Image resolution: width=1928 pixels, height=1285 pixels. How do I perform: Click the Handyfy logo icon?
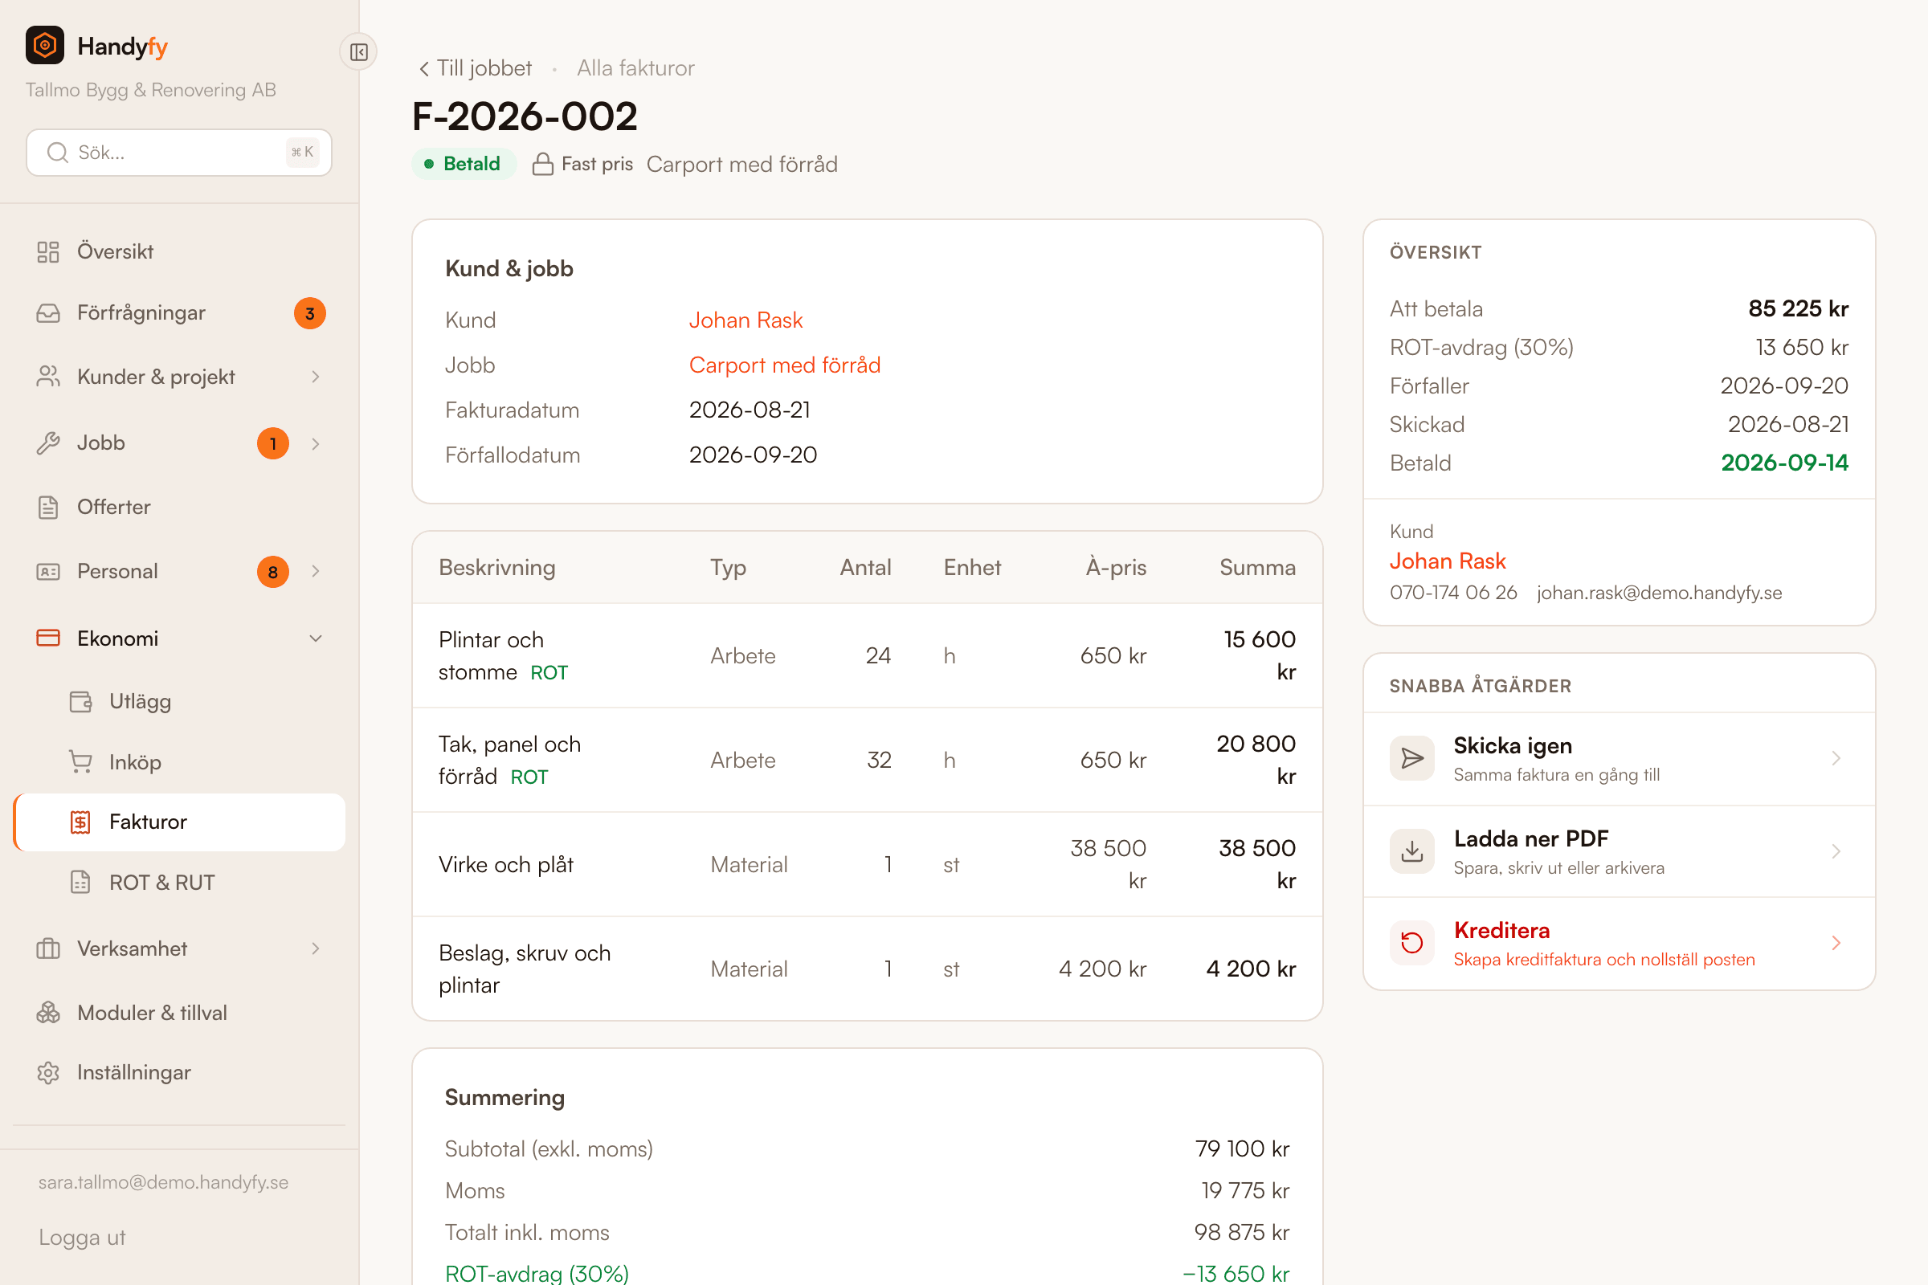[x=45, y=45]
